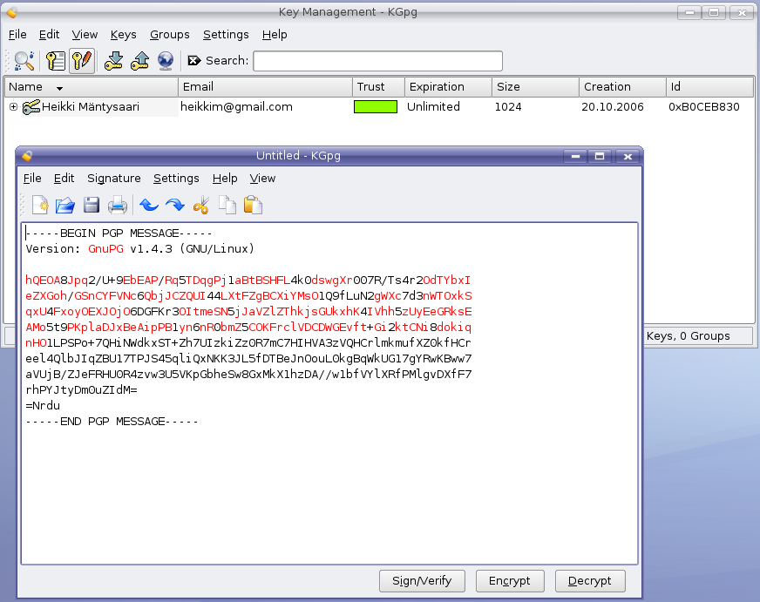Click the Name column header sort arrow
Image resolution: width=760 pixels, height=602 pixels.
(59, 88)
